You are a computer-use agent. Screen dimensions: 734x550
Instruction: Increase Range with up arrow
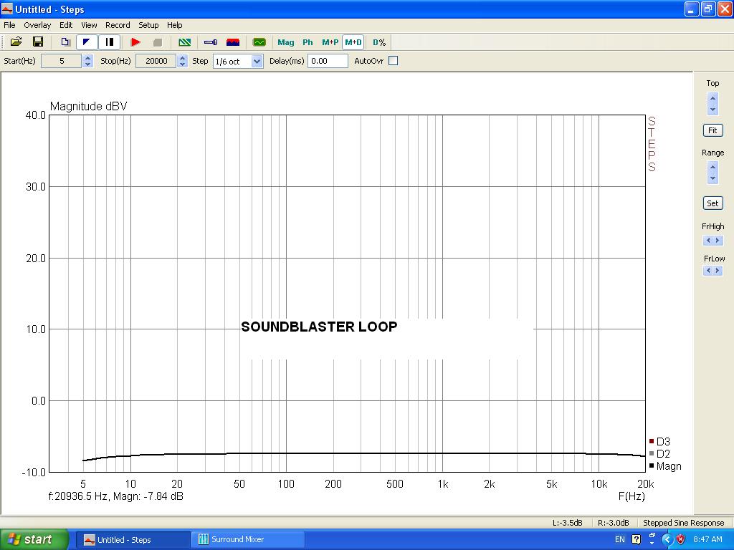point(712,167)
